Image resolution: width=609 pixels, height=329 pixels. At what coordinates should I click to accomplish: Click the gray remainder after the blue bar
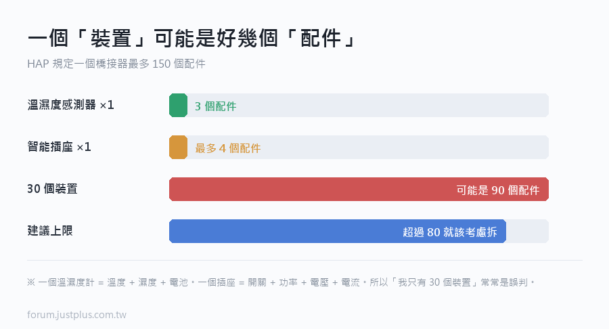tap(527, 231)
